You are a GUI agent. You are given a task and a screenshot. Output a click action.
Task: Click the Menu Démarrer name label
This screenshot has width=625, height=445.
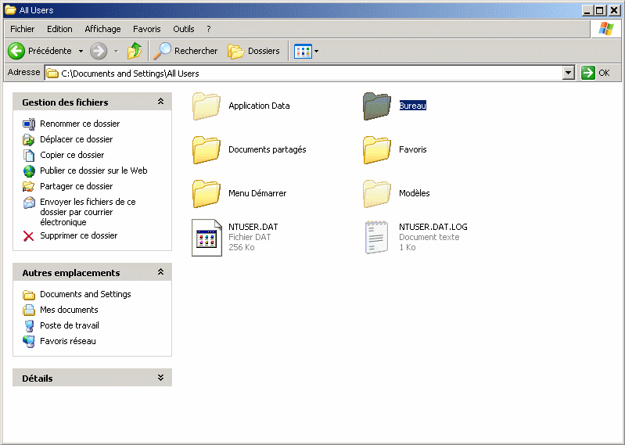(x=257, y=193)
